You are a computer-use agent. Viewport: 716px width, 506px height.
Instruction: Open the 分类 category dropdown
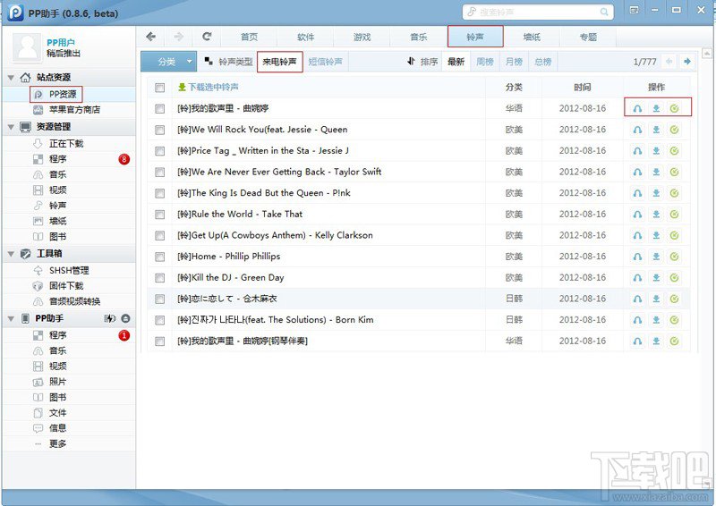168,62
